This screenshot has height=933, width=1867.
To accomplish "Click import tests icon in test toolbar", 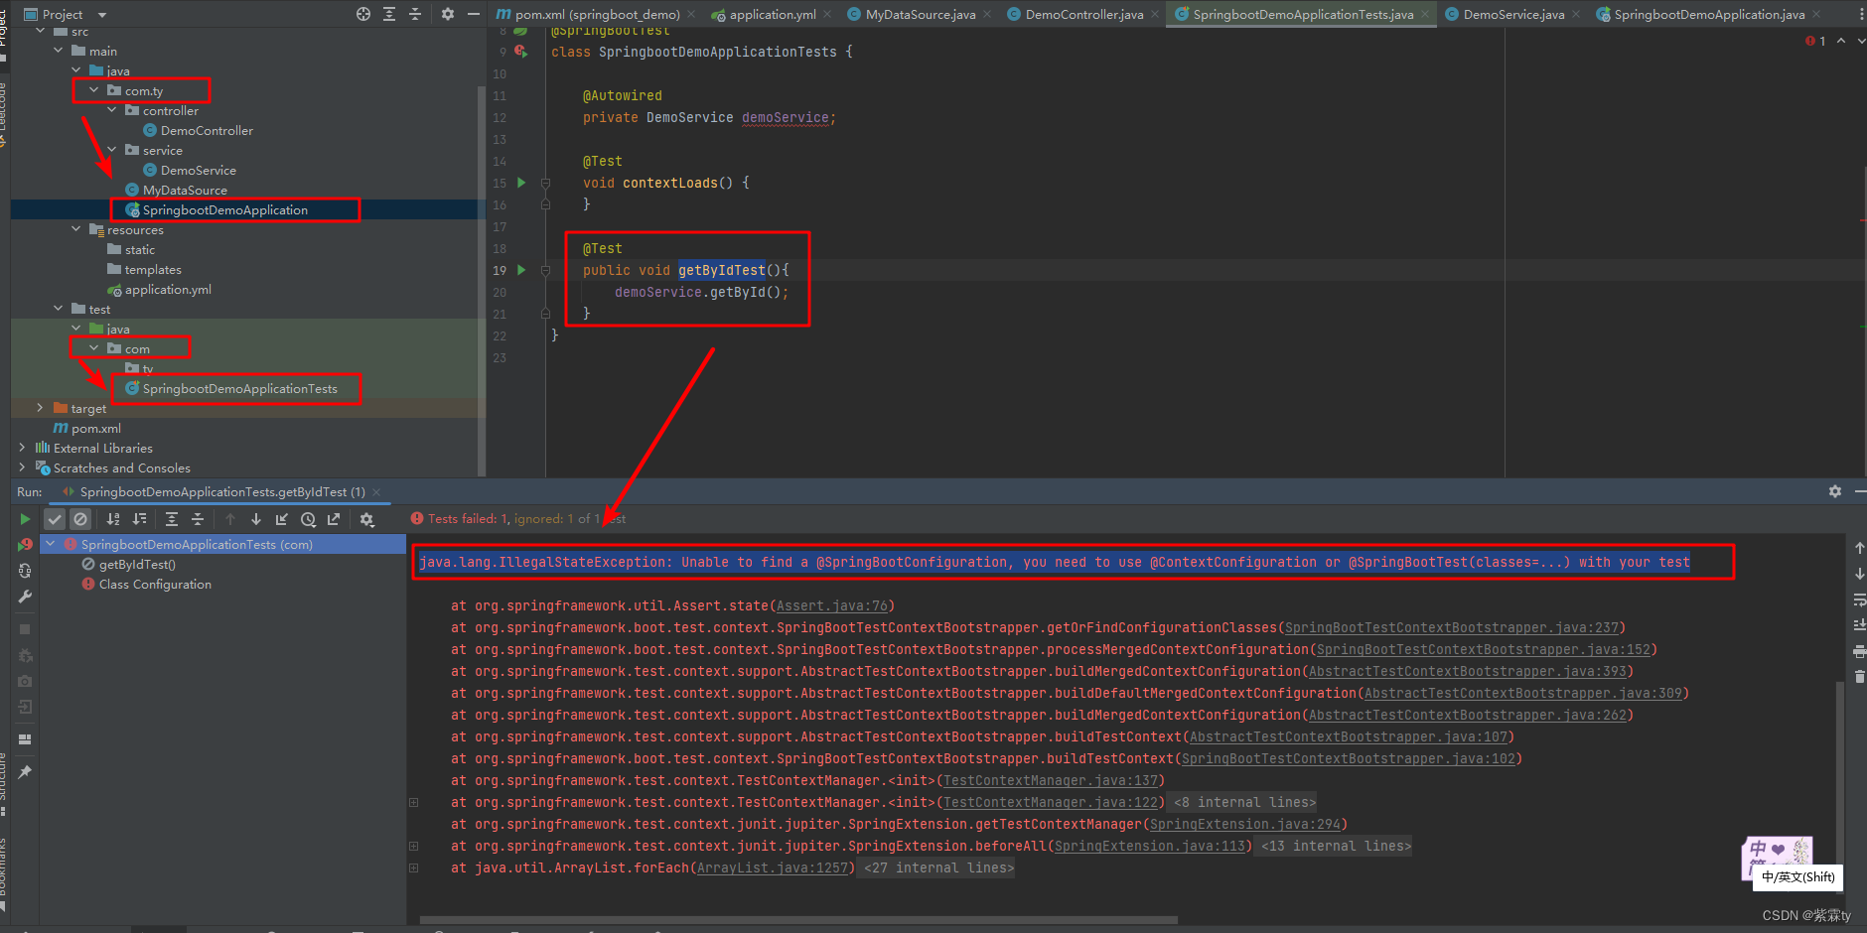I will pyautogui.click(x=282, y=519).
